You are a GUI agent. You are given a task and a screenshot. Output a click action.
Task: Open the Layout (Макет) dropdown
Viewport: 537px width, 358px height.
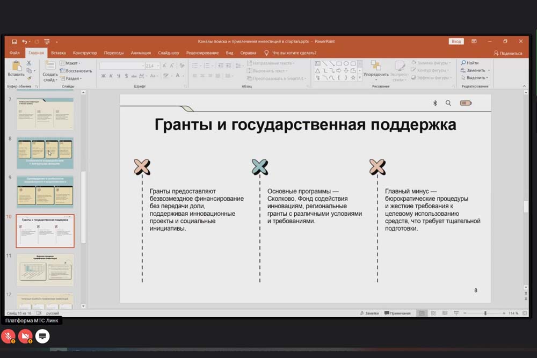70,63
